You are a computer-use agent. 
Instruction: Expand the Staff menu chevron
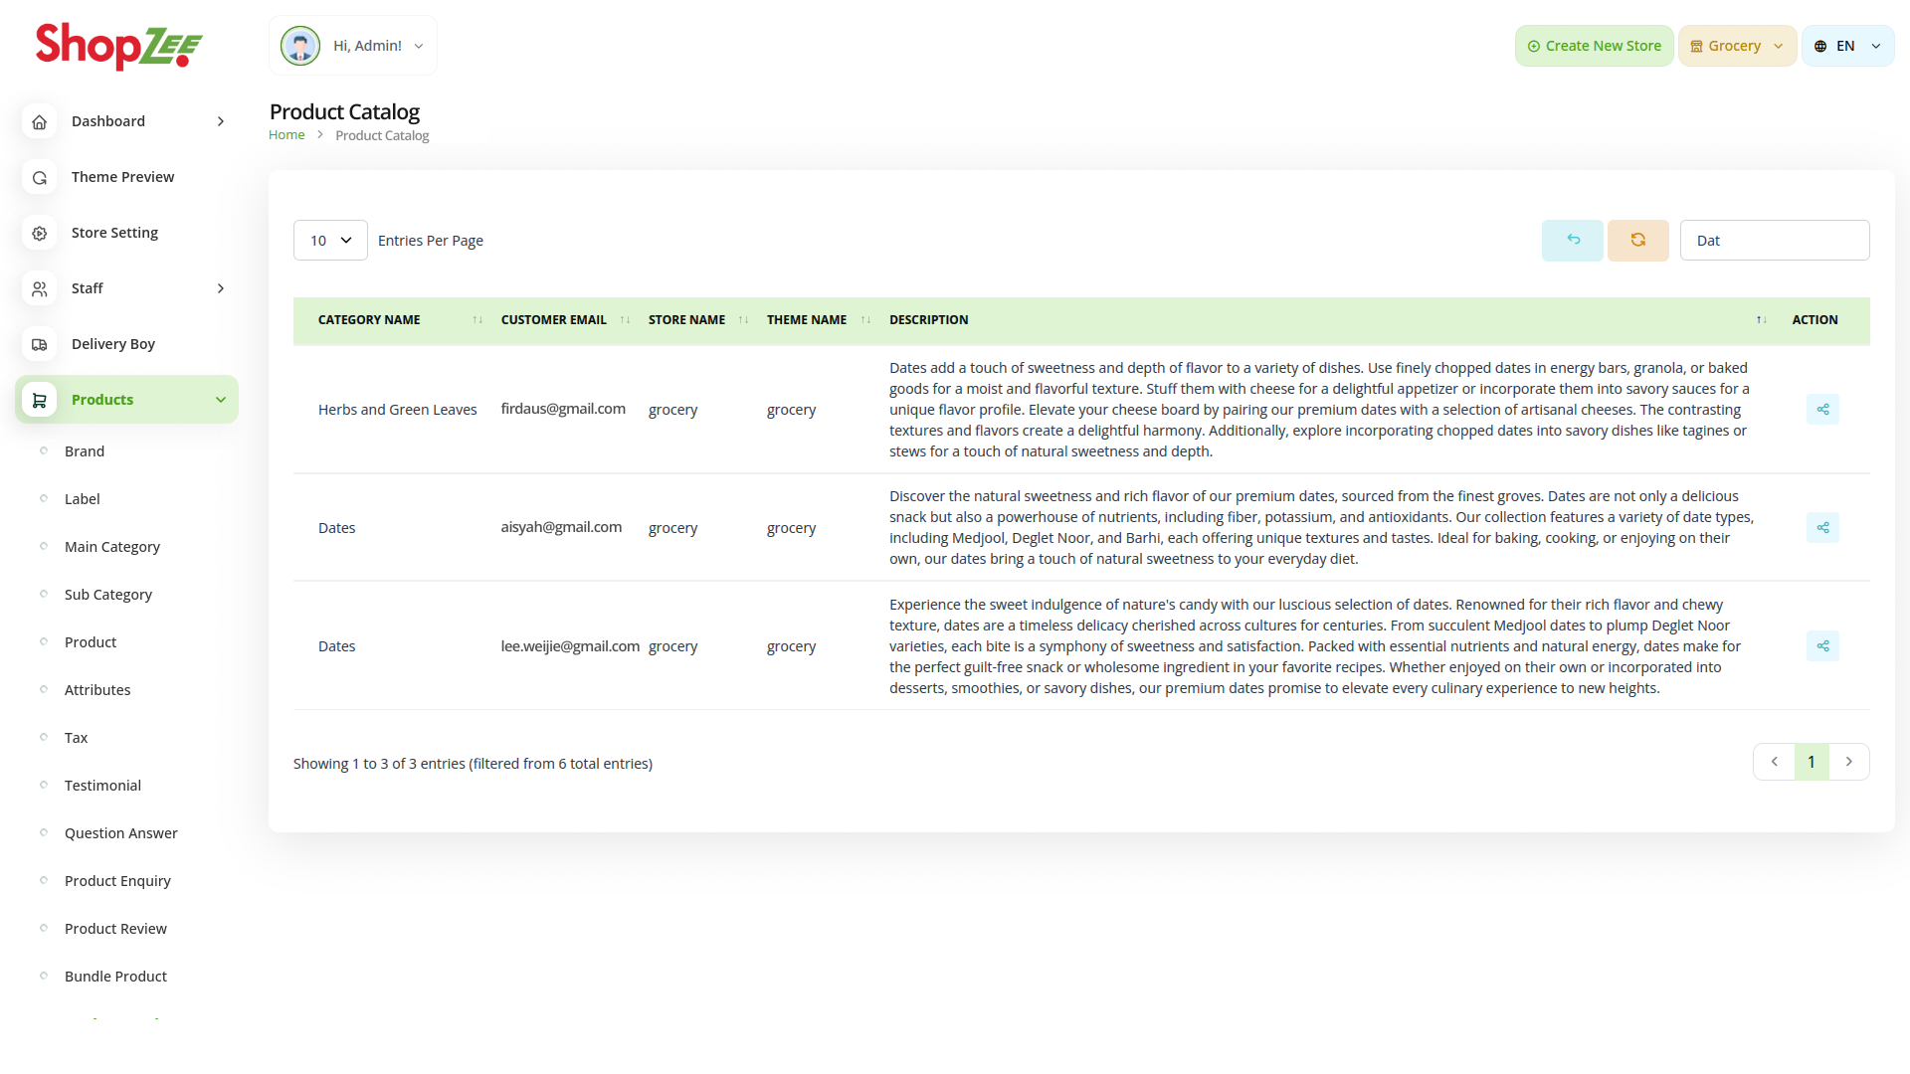tap(221, 288)
